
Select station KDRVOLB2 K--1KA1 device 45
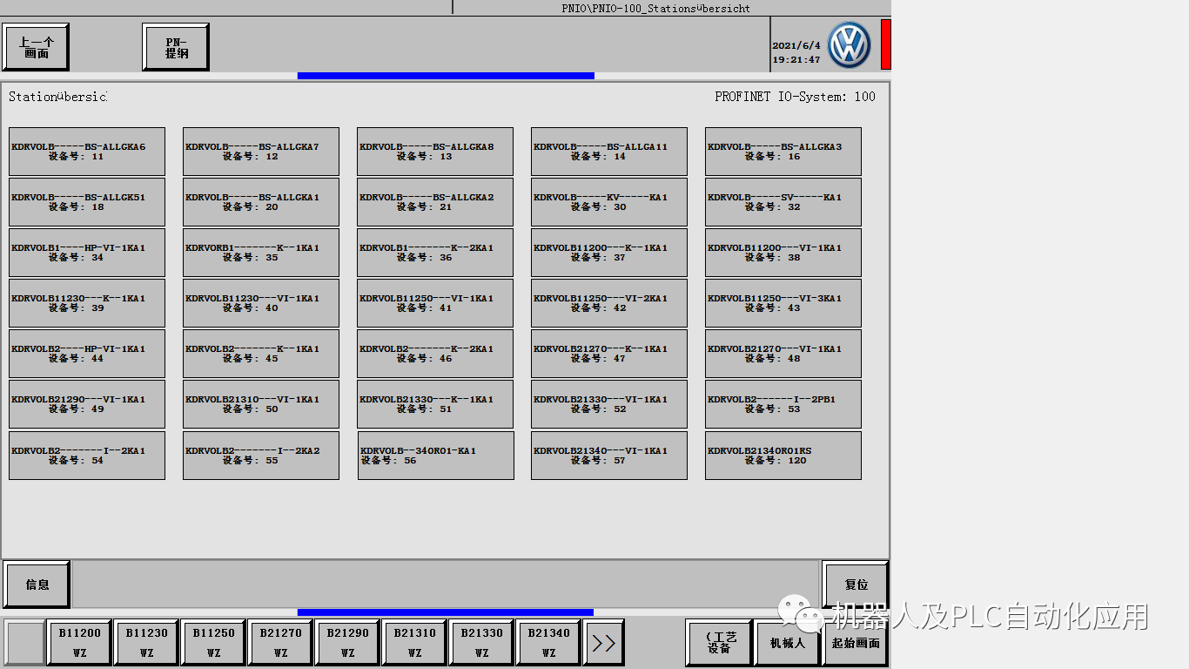[x=261, y=354]
